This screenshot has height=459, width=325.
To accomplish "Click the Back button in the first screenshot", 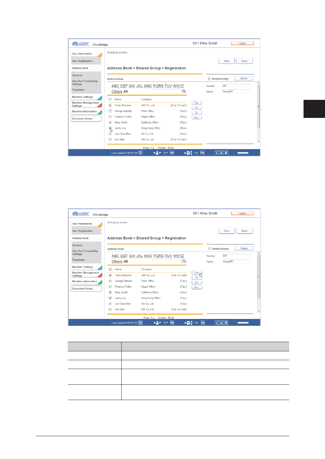I will [x=244, y=61].
